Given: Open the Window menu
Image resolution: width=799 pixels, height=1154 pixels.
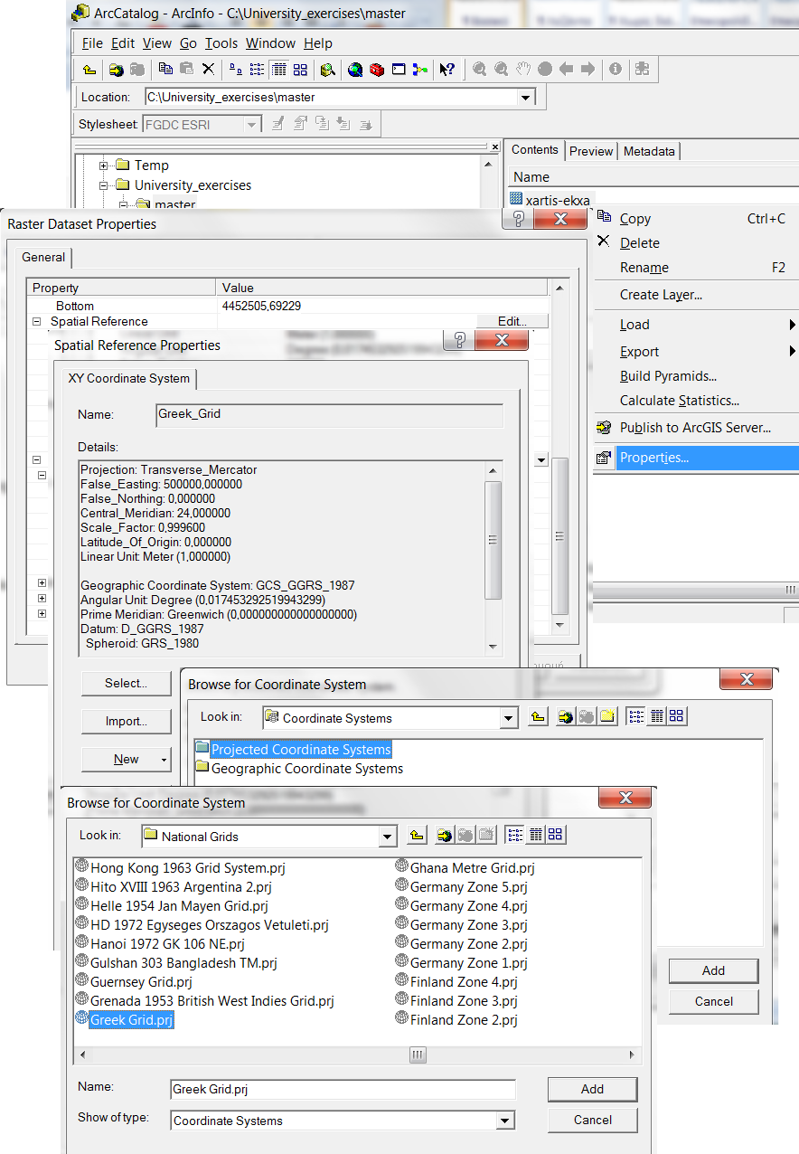Looking at the screenshot, I should coord(270,43).
